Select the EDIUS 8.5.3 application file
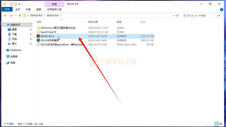This screenshot has height=127, width=226. click(x=47, y=36)
